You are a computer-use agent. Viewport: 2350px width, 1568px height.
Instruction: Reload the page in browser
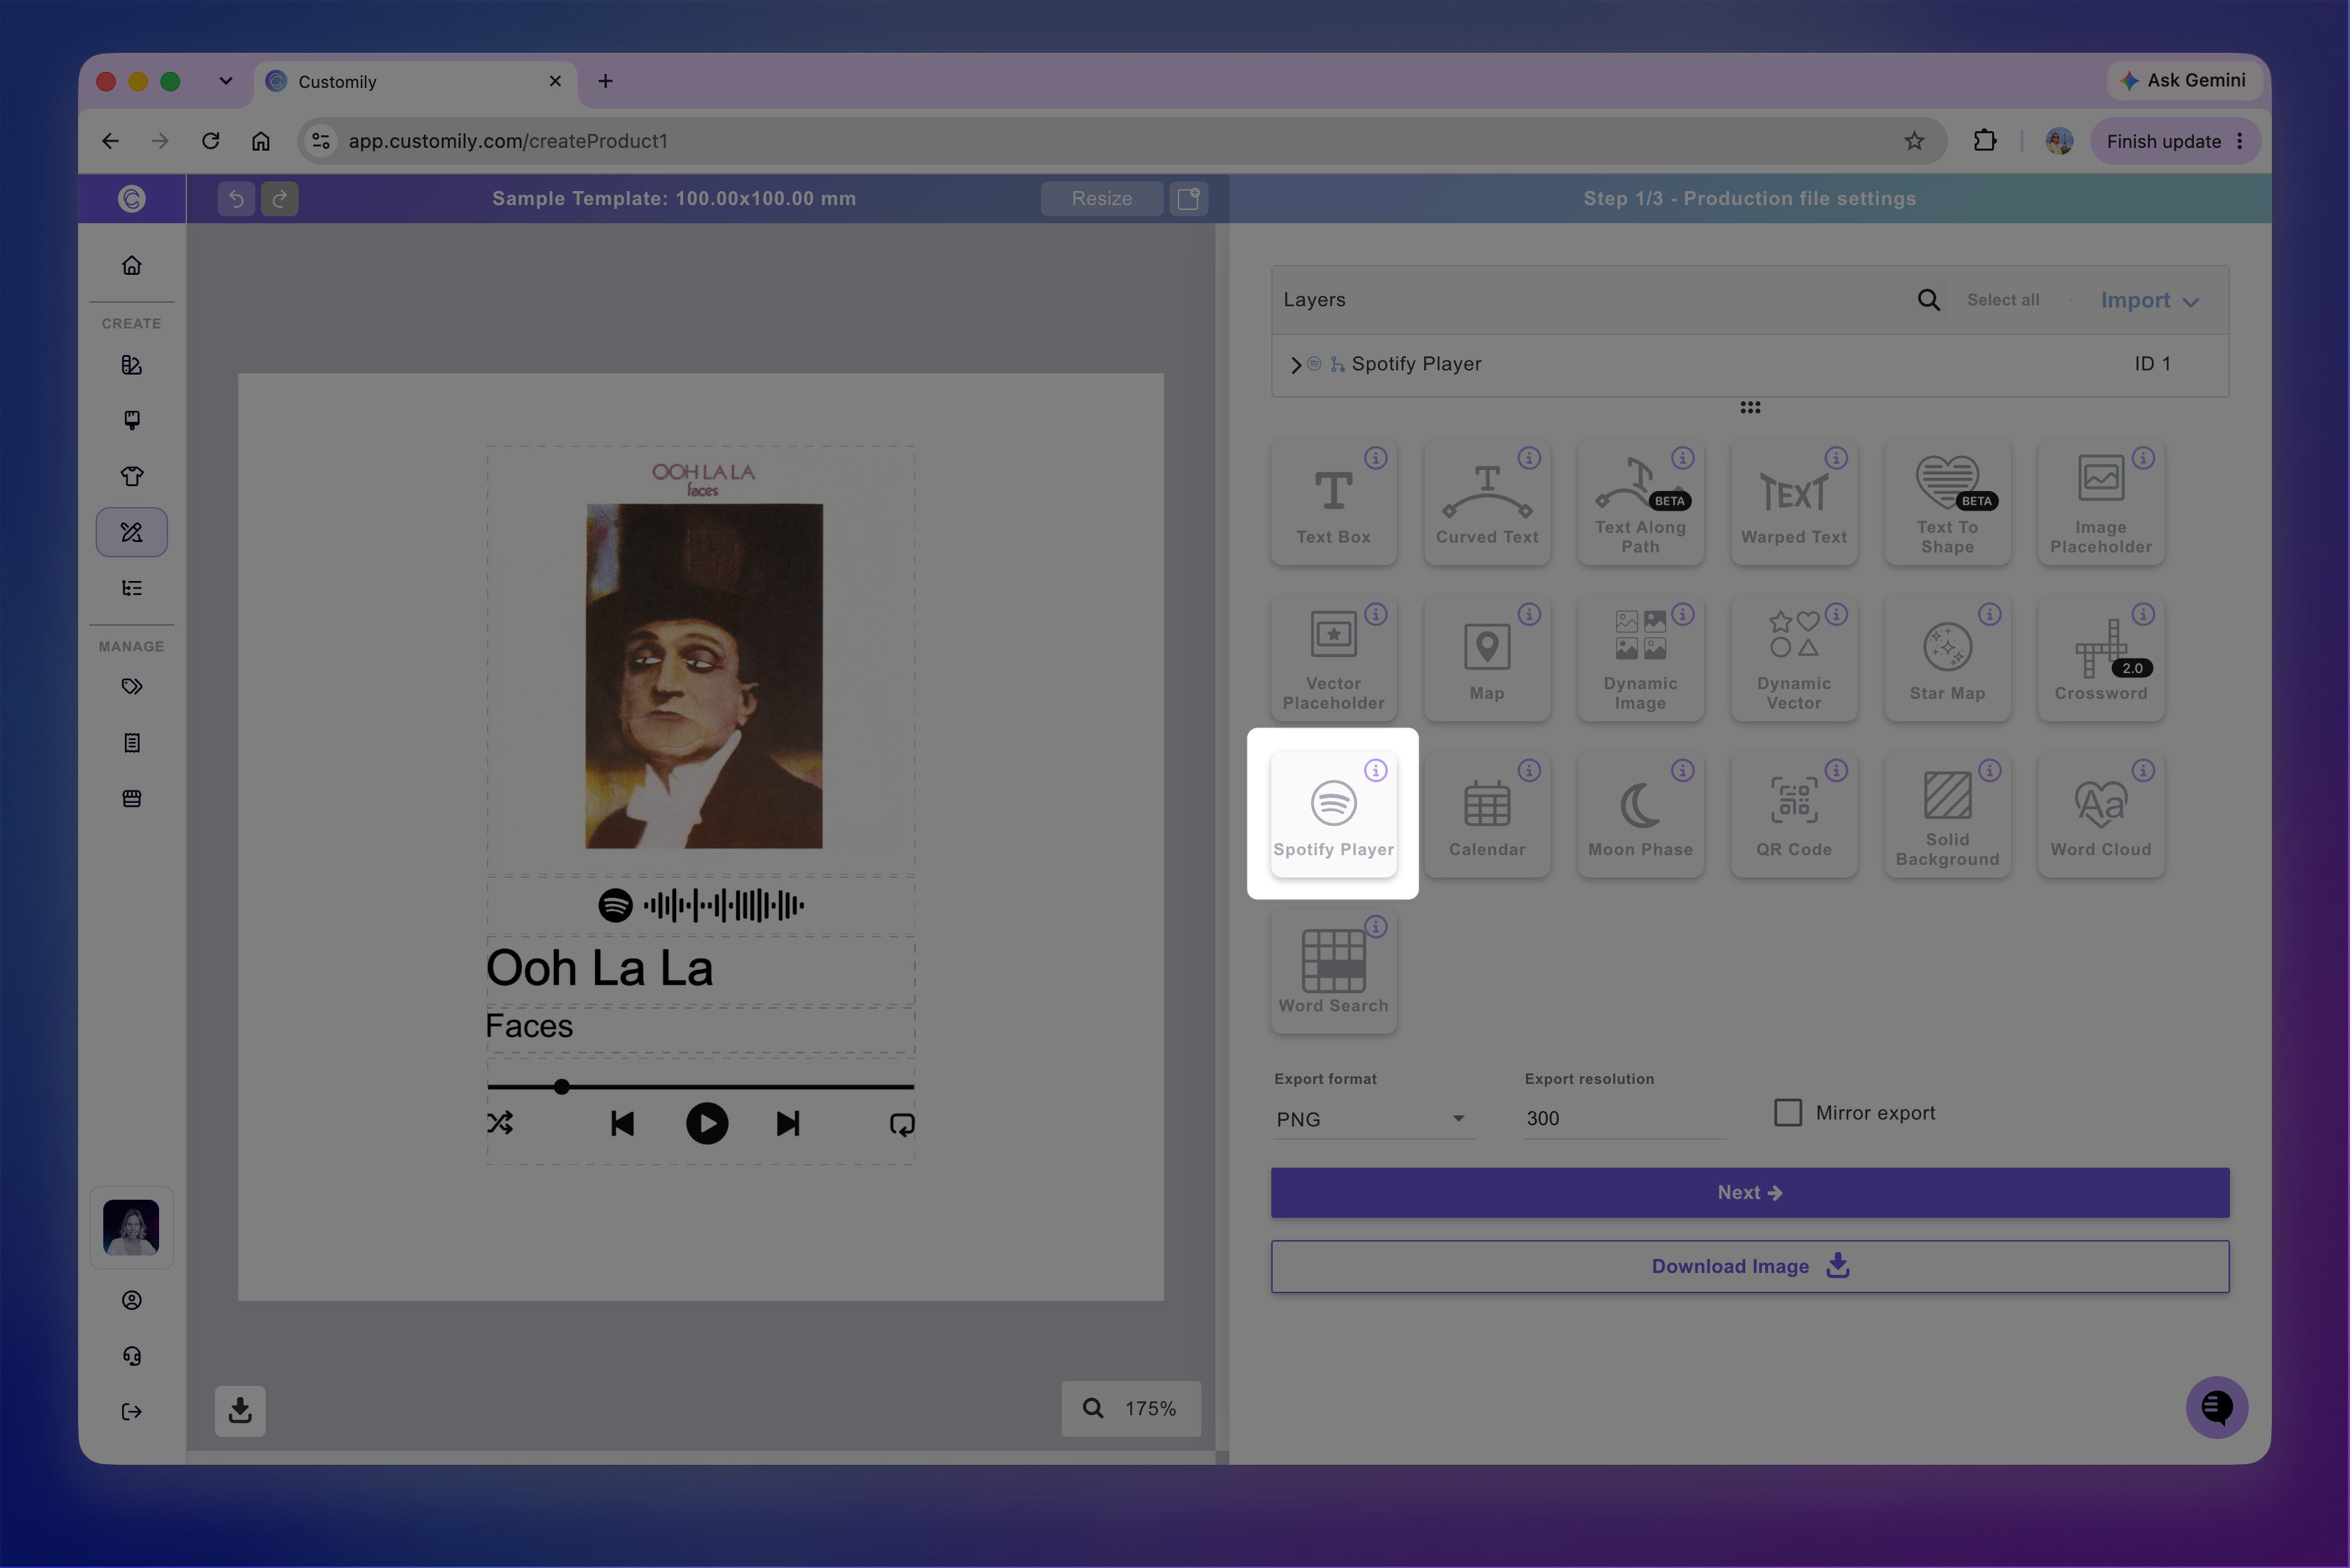(x=210, y=141)
